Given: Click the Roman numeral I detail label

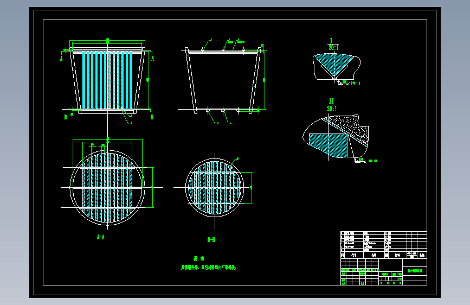Looking at the screenshot, I should [x=331, y=41].
